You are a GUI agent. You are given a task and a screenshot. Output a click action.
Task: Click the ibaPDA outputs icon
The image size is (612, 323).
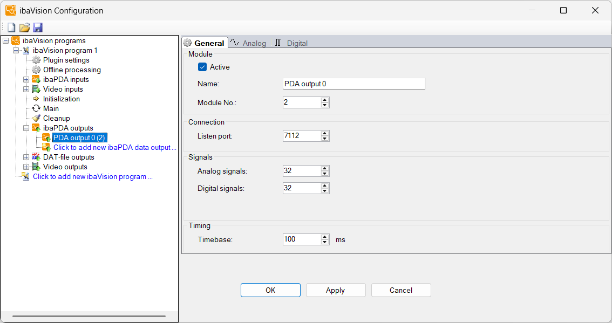pyautogui.click(x=36, y=128)
